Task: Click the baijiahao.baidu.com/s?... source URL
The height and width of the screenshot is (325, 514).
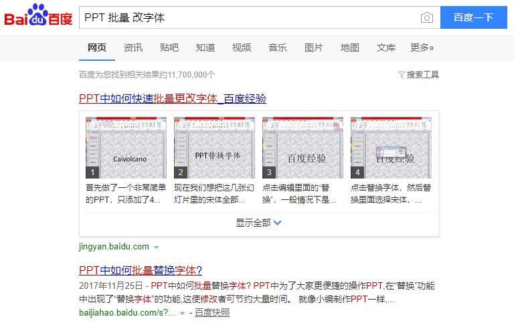Action: (127, 313)
